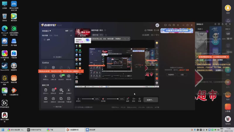234x132 pixels.
Task: Click the 一键找回 restore link
Action: [x=181, y=70]
